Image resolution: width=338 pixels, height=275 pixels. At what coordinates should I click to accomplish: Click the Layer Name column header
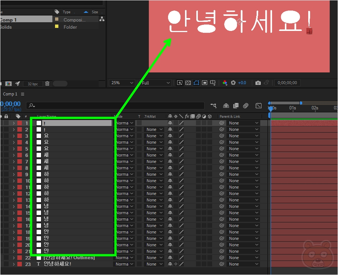pos(47,116)
